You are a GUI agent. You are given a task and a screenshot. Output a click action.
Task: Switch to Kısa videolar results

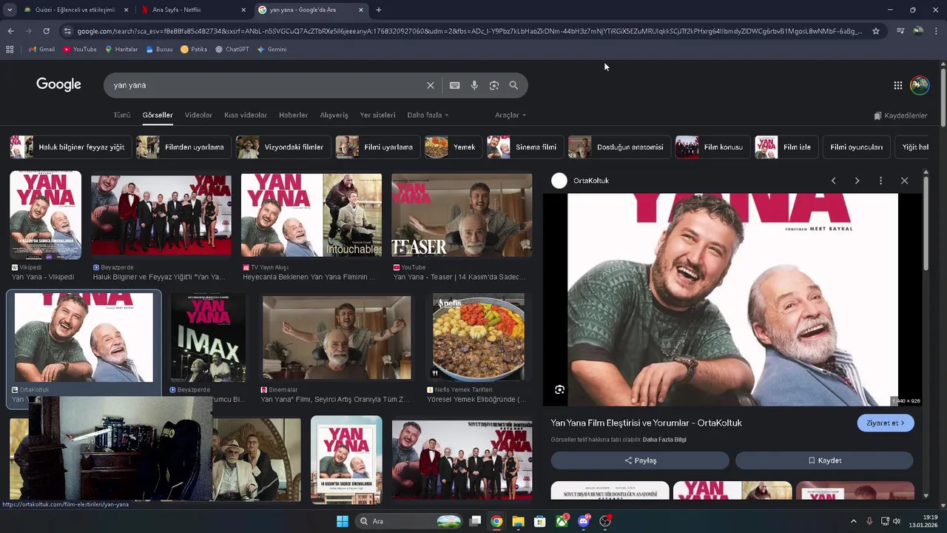pyautogui.click(x=246, y=115)
